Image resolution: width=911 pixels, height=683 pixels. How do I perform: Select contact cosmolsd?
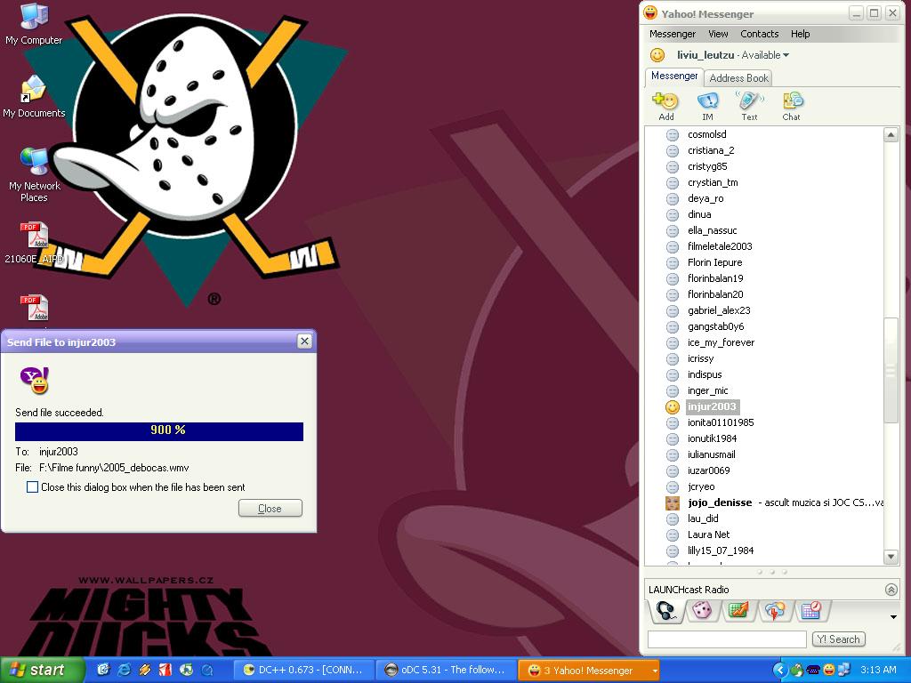pos(707,135)
